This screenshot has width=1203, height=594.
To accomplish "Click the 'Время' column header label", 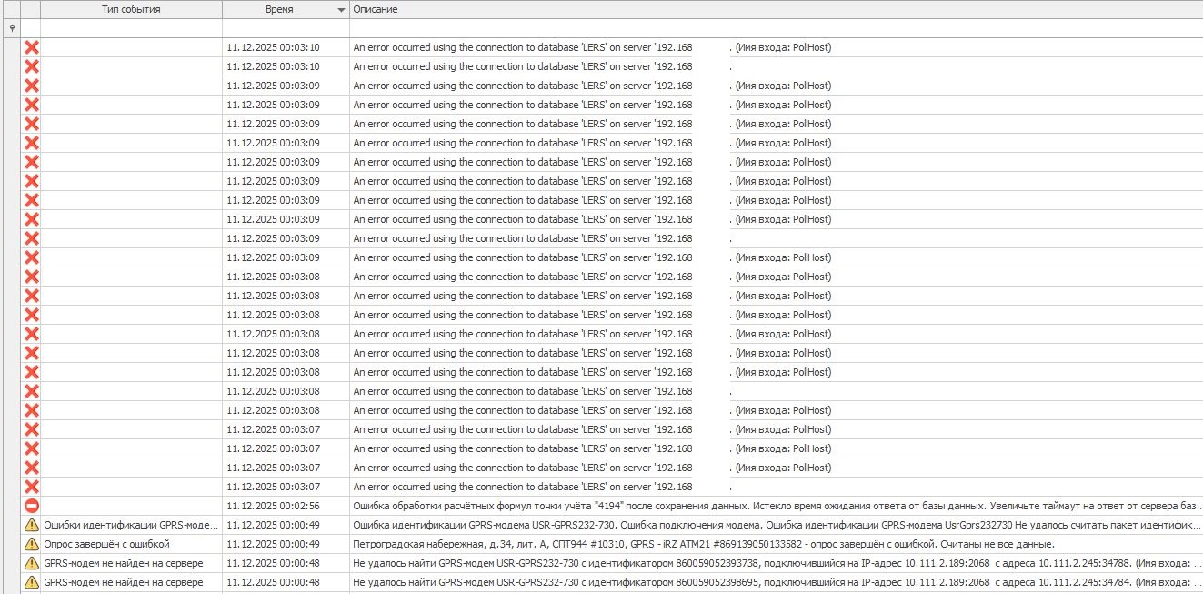I will coord(278,10).
